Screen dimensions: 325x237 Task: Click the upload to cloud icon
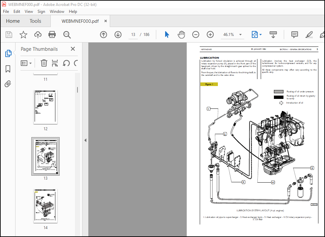click(x=38, y=35)
